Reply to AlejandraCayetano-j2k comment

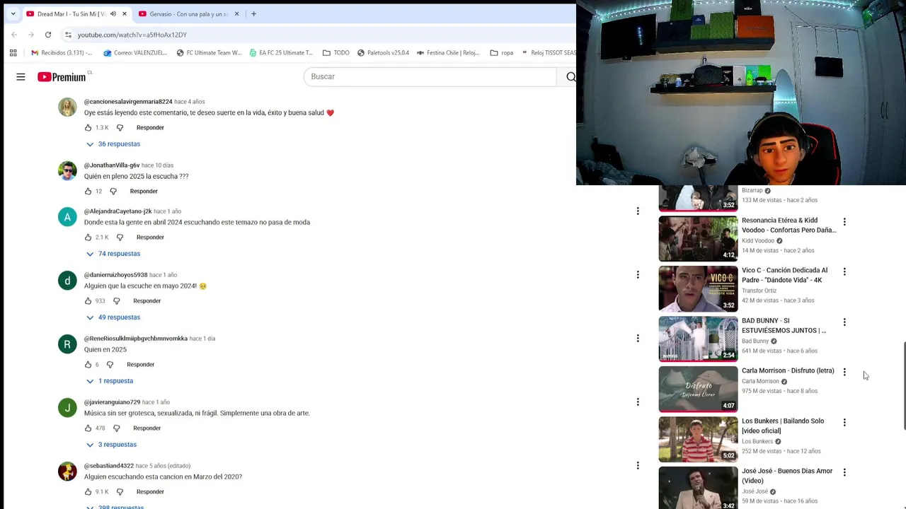click(x=150, y=238)
